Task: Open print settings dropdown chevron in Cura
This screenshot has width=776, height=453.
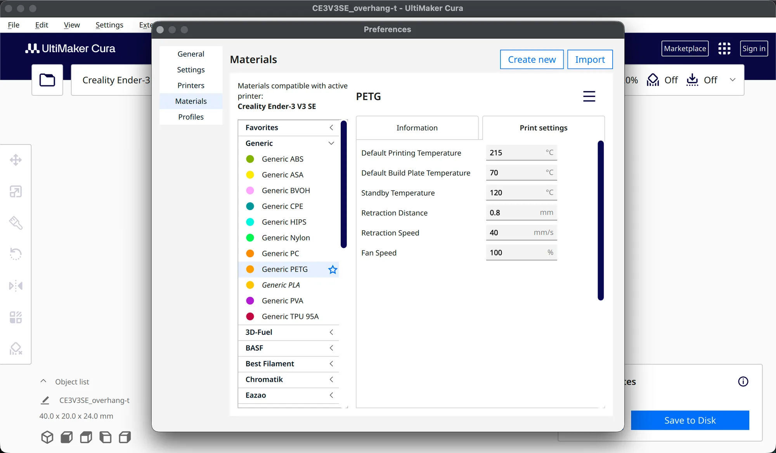Action: [x=733, y=80]
